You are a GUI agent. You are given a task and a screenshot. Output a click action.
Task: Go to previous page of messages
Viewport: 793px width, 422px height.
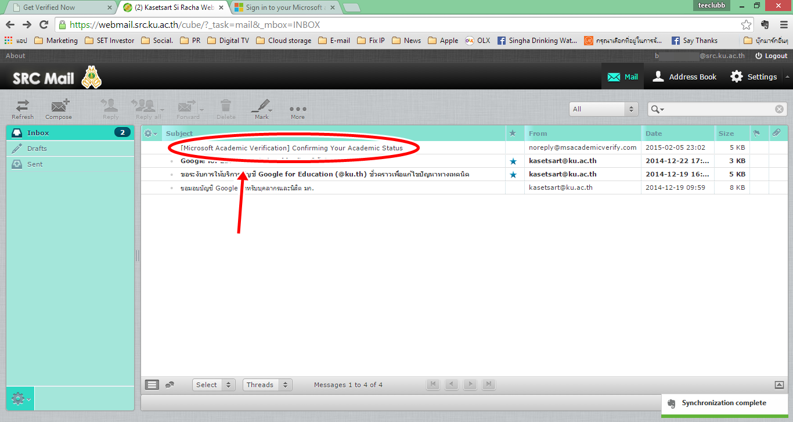(452, 384)
